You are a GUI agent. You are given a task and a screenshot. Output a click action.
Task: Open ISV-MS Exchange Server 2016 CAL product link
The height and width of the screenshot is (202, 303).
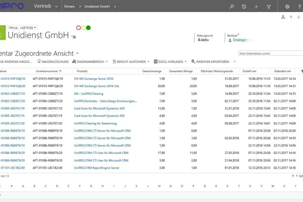tap(97, 86)
